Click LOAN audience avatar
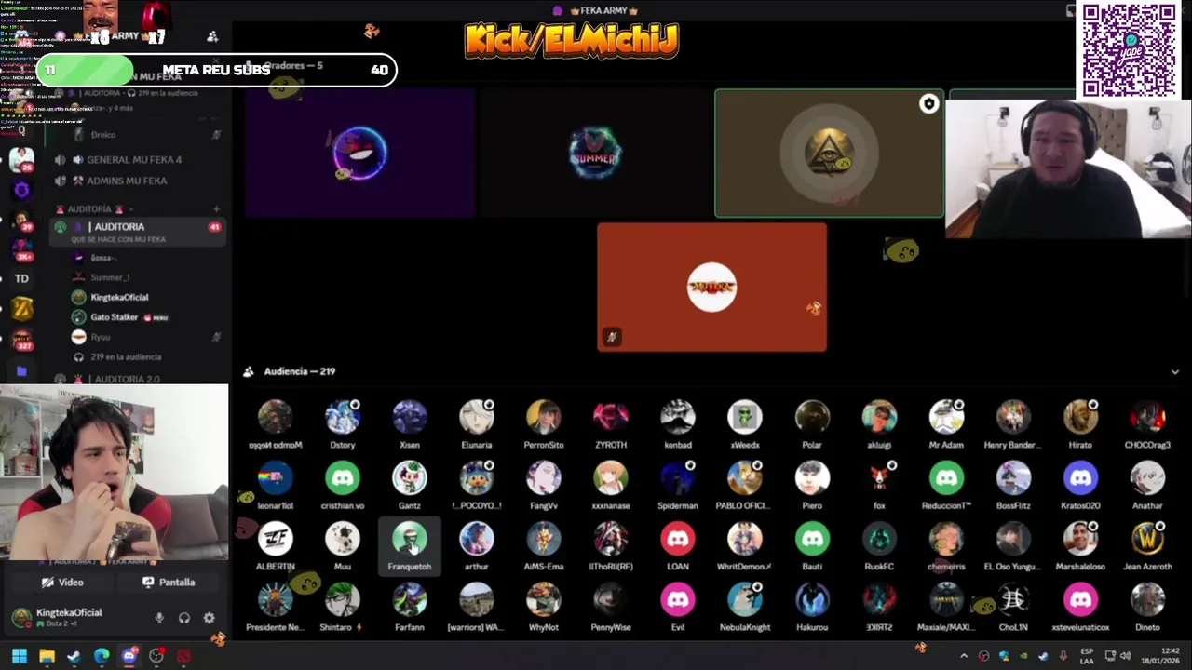 click(678, 539)
